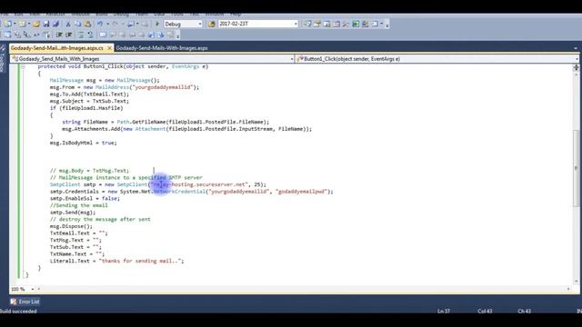Click the line "smtp.Send(msg);"

point(73,213)
